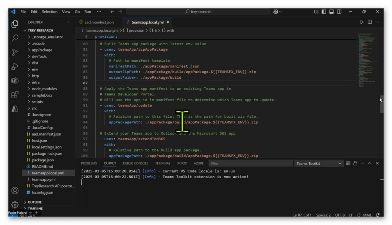Change end of line sequence LF

tap(351, 215)
